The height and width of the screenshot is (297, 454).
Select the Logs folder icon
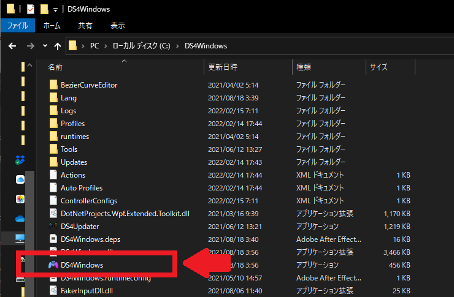pos(53,111)
